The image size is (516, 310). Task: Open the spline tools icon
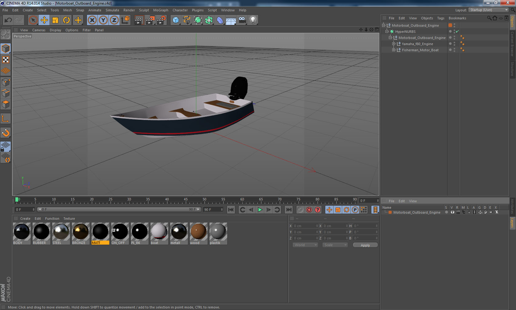(x=187, y=20)
